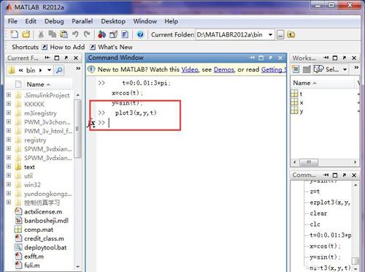
Task: Expand the .SimulinkProject folder
Action: [9, 94]
